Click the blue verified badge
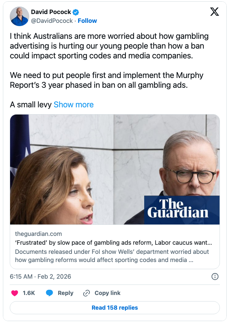The height and width of the screenshot is (324, 229). 76,12
